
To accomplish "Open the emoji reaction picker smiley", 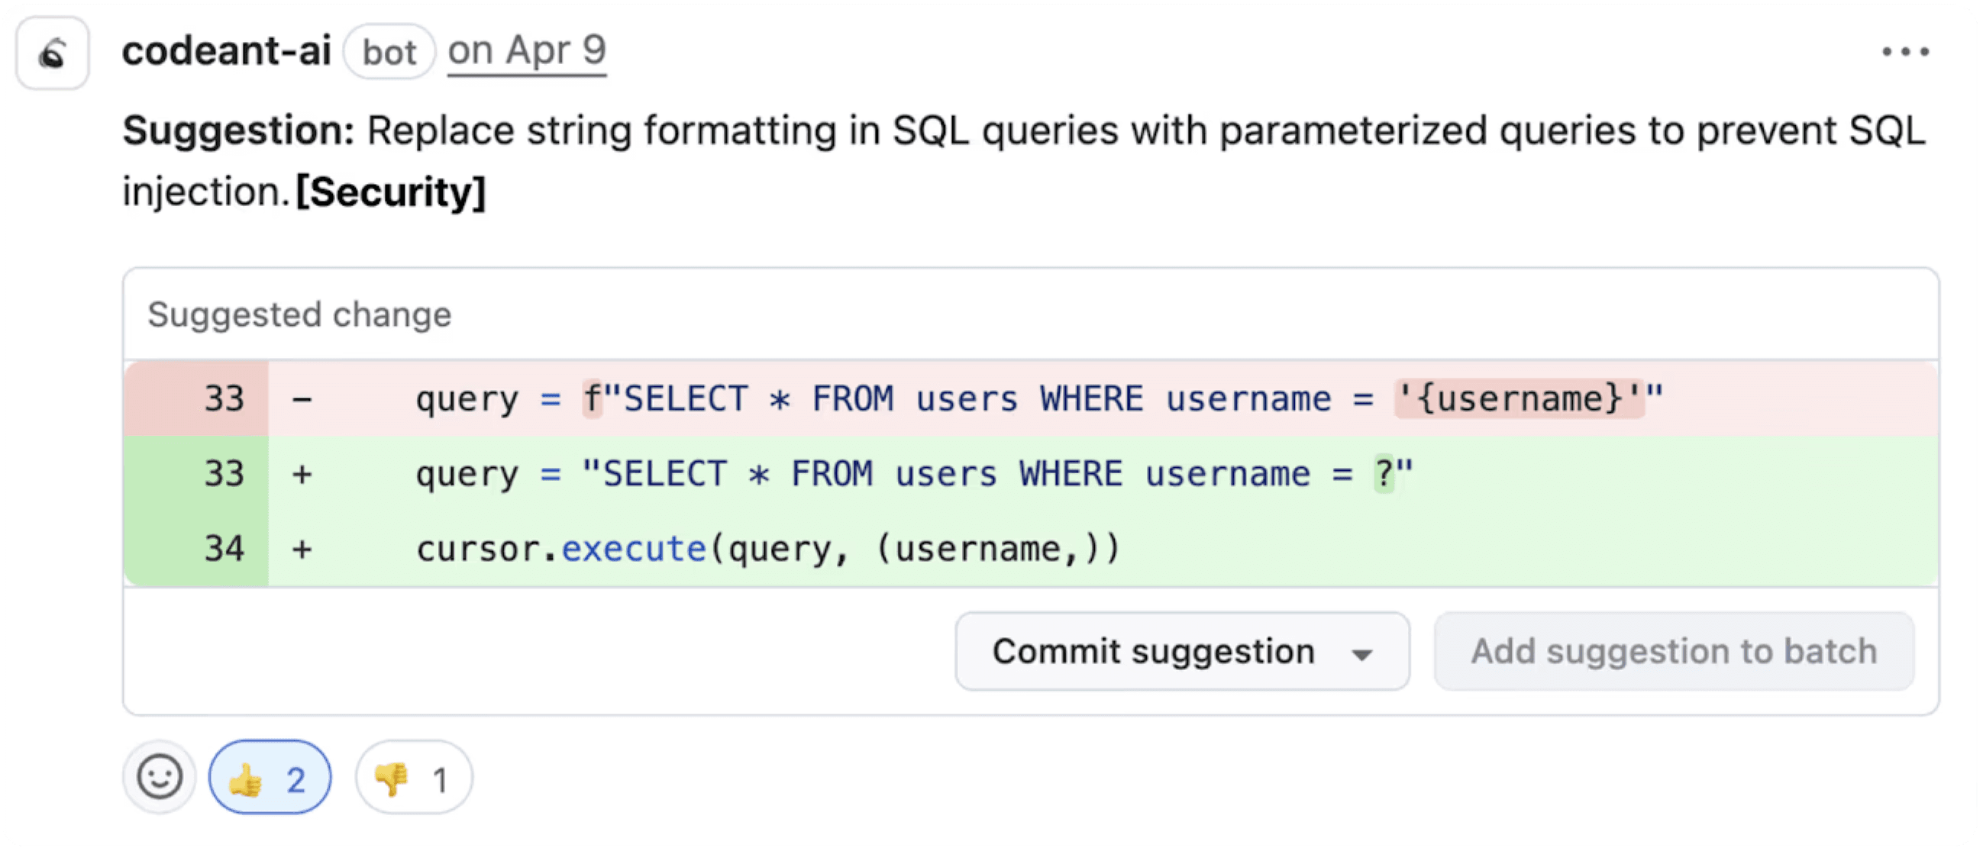I will [x=160, y=777].
